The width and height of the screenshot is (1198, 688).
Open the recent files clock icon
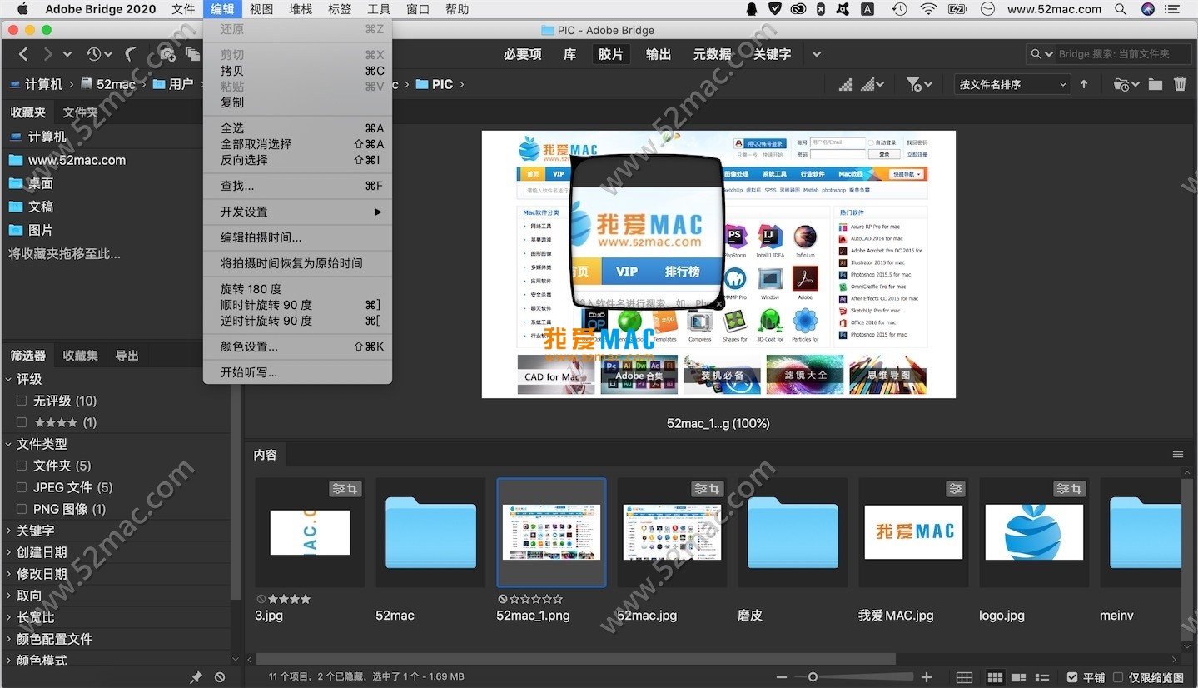coord(94,54)
